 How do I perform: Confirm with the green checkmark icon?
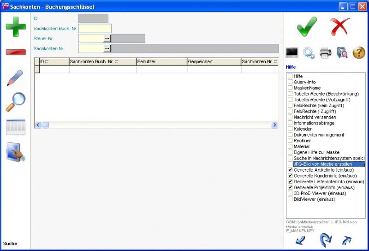[x=307, y=26]
